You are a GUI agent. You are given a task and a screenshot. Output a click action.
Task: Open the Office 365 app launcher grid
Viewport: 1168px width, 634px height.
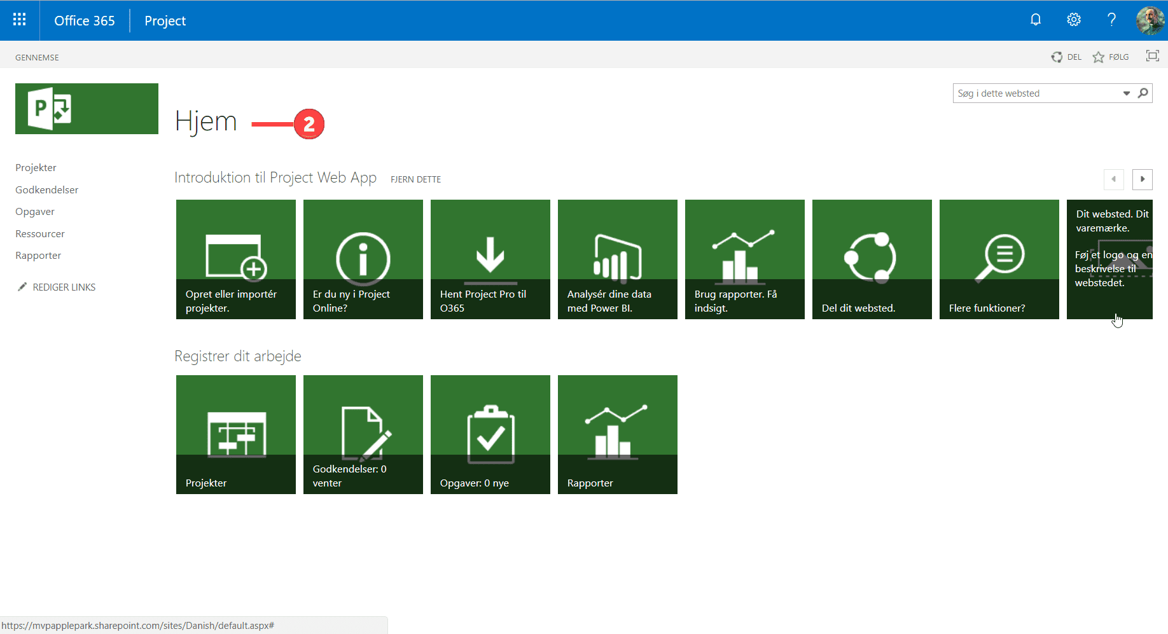coord(20,20)
